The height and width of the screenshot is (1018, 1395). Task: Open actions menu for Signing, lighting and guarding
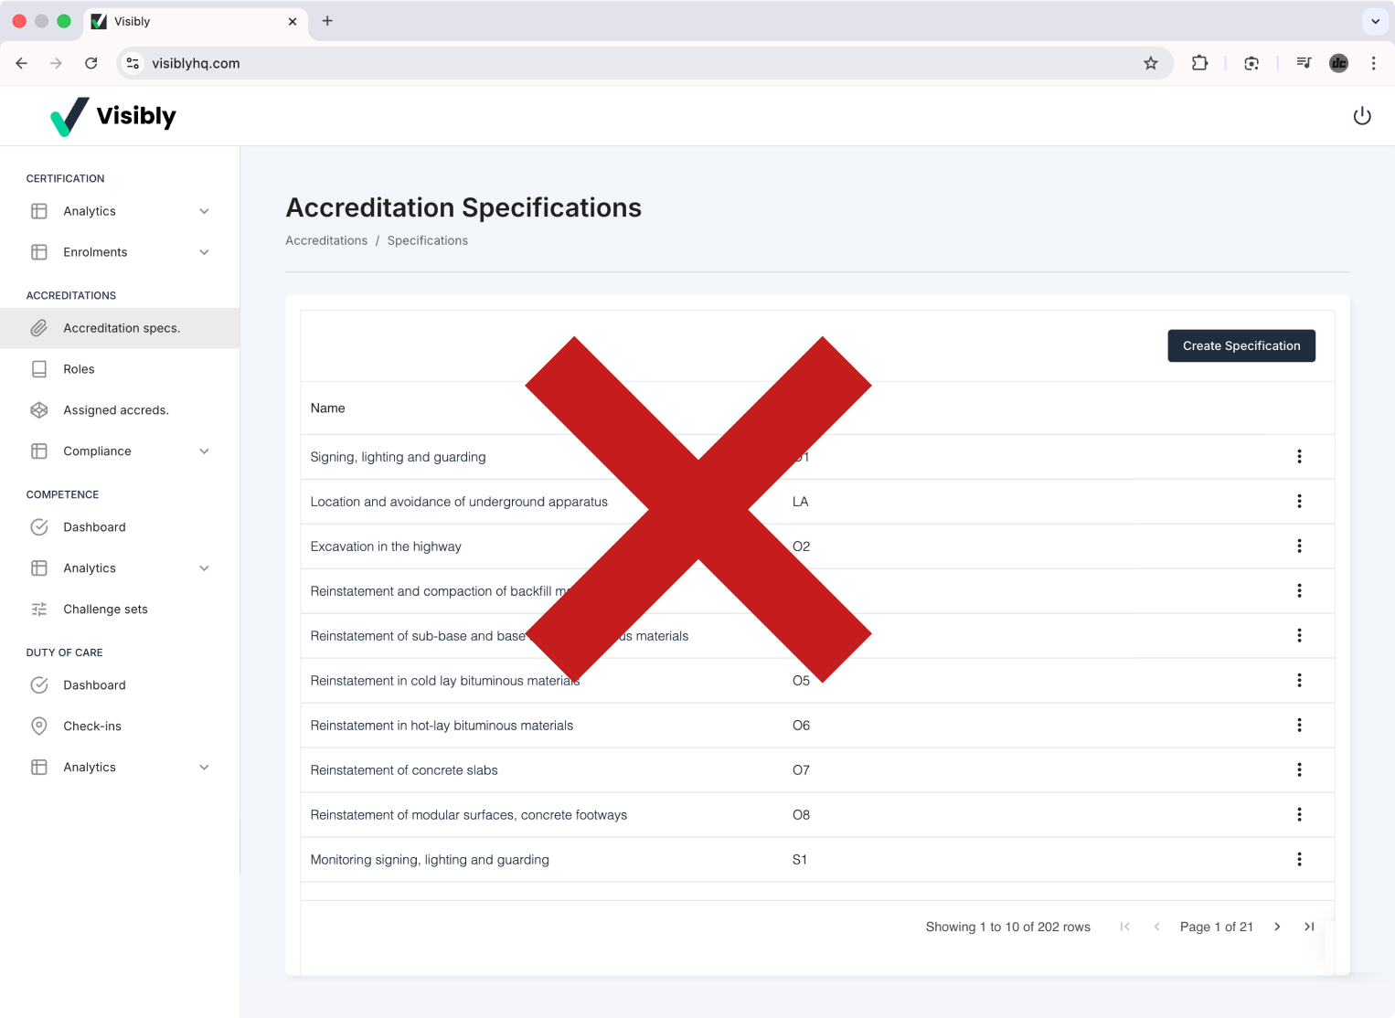[x=1299, y=457]
